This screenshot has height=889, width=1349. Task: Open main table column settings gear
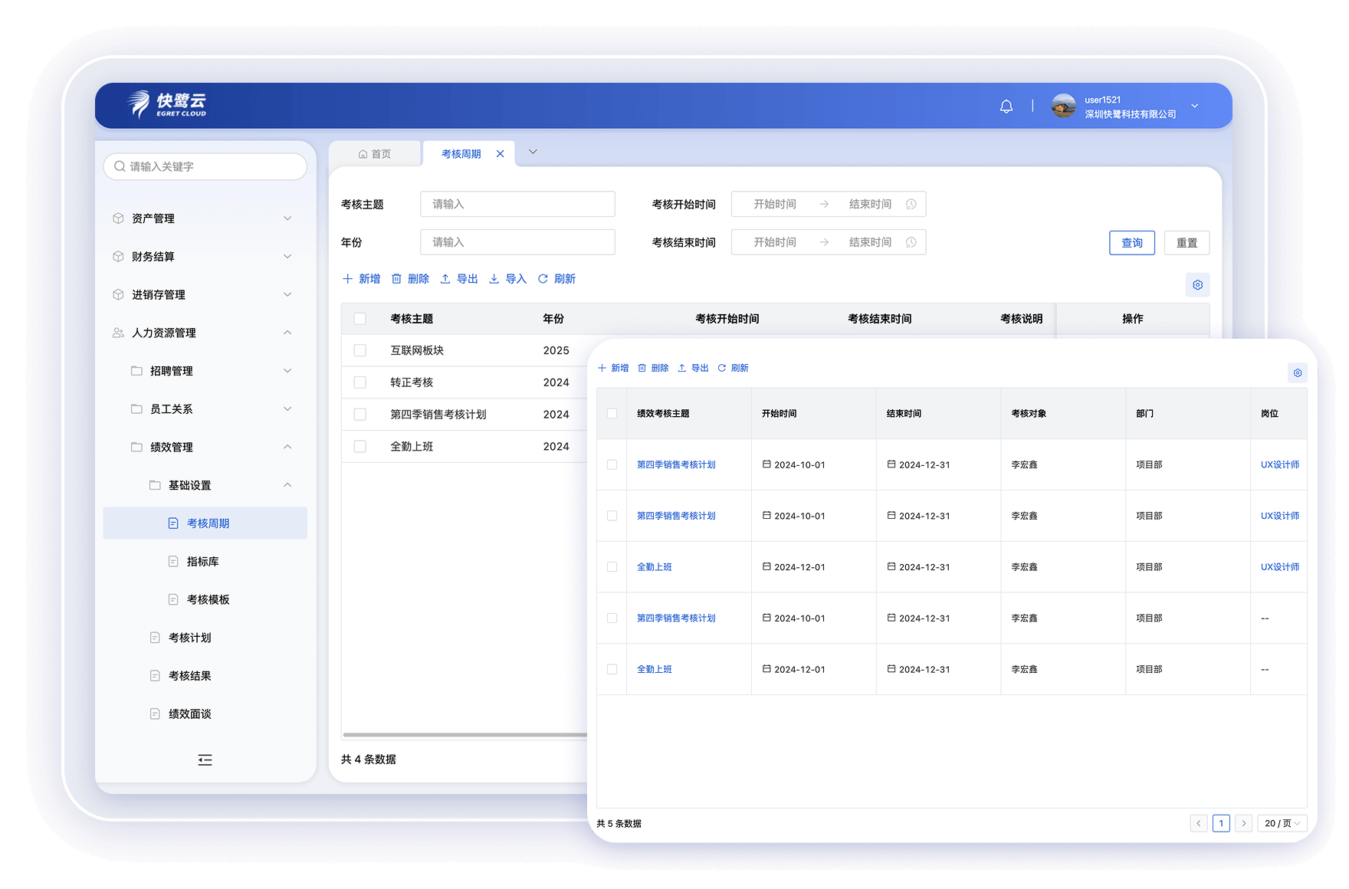point(1197,285)
